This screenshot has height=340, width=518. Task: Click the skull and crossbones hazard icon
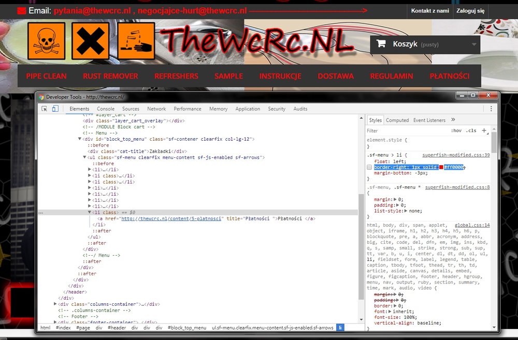(46, 41)
